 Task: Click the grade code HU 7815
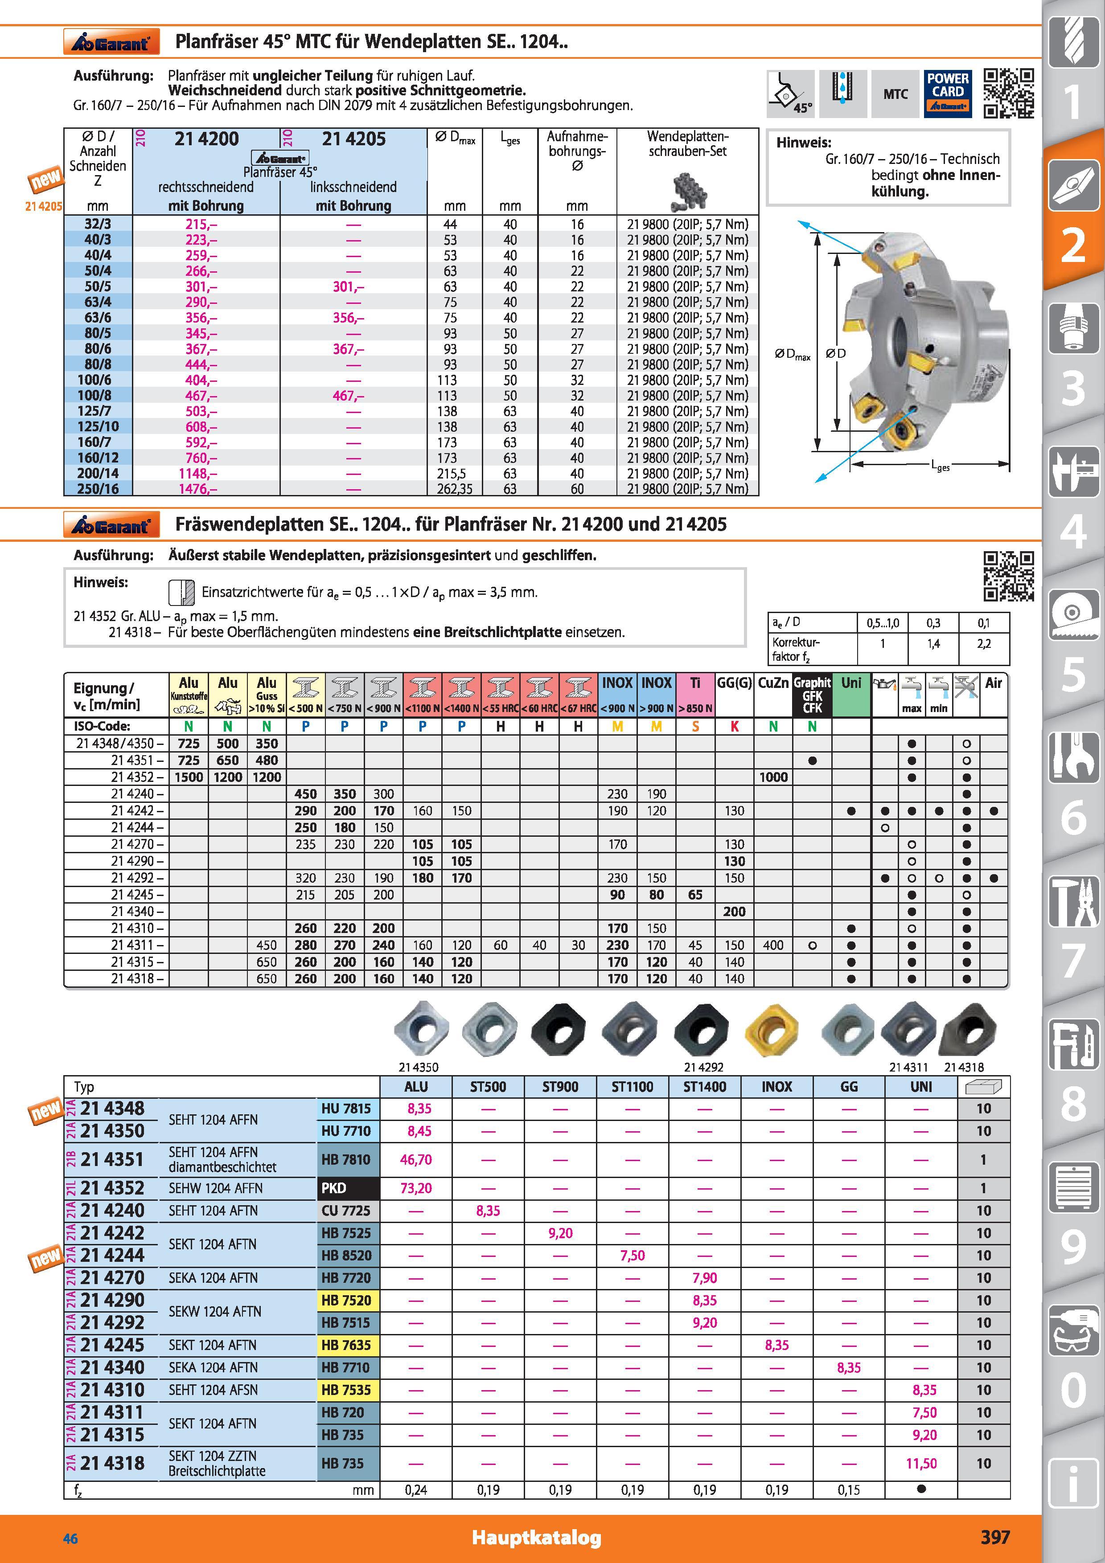tap(346, 1109)
